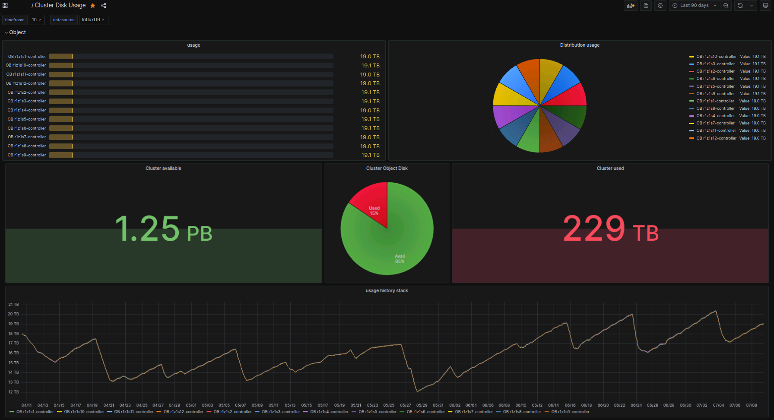Image resolution: width=774 pixels, height=420 pixels.
Task: Click the Cluster Disk Usage dashboard title
Action: click(60, 6)
